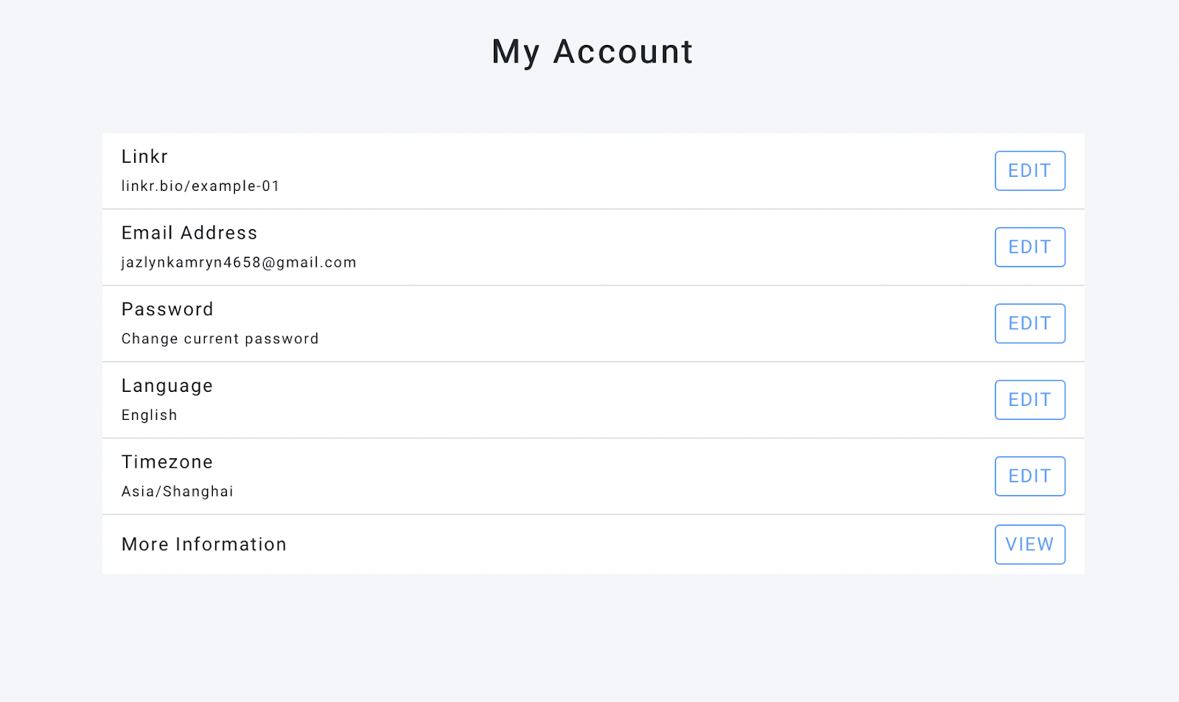Open the Password edit button

1029,323
